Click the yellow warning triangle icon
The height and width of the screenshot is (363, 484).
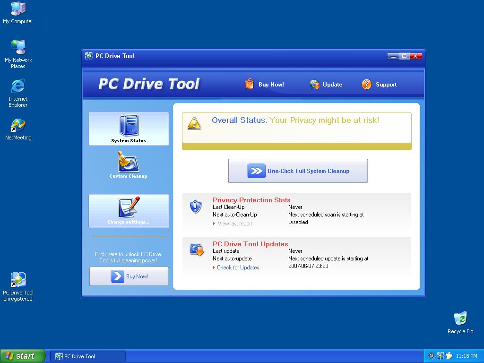point(194,123)
